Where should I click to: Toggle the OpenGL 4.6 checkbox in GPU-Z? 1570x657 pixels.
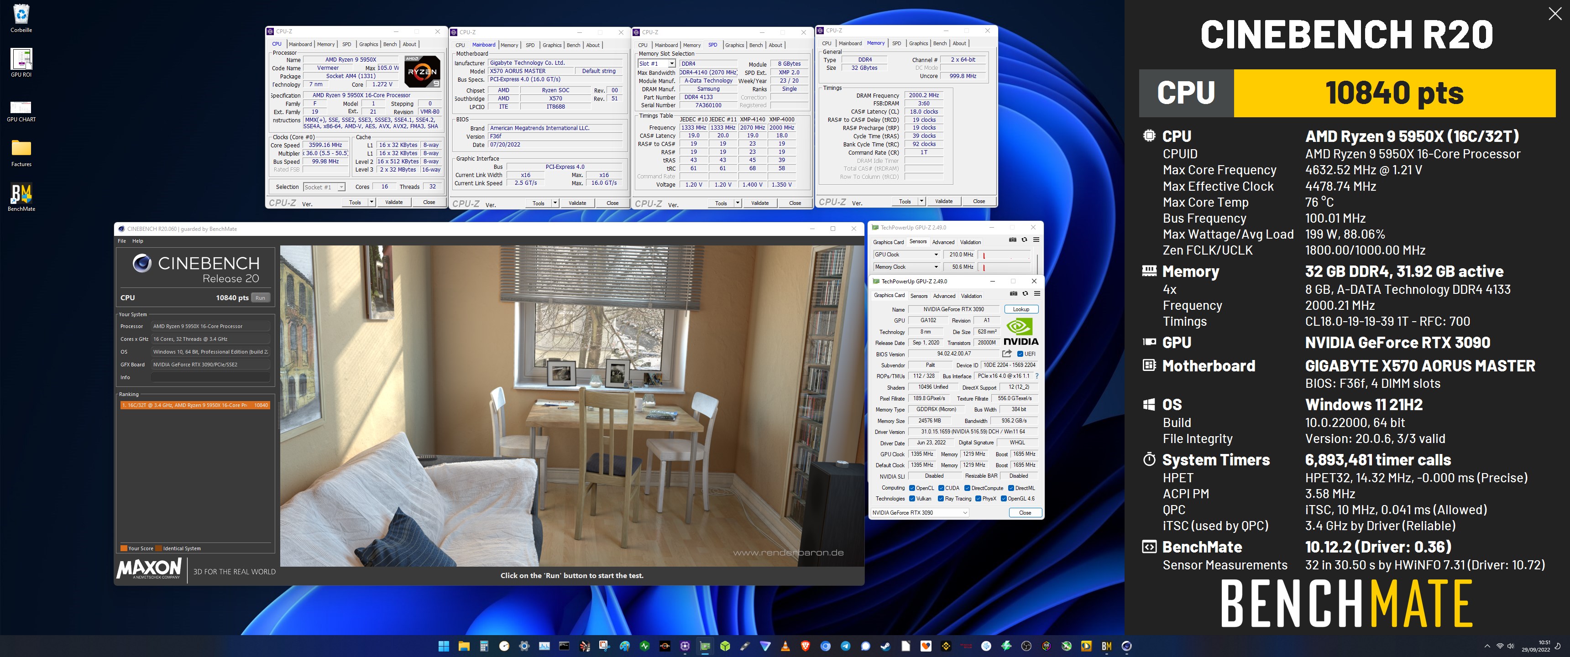tap(1003, 499)
